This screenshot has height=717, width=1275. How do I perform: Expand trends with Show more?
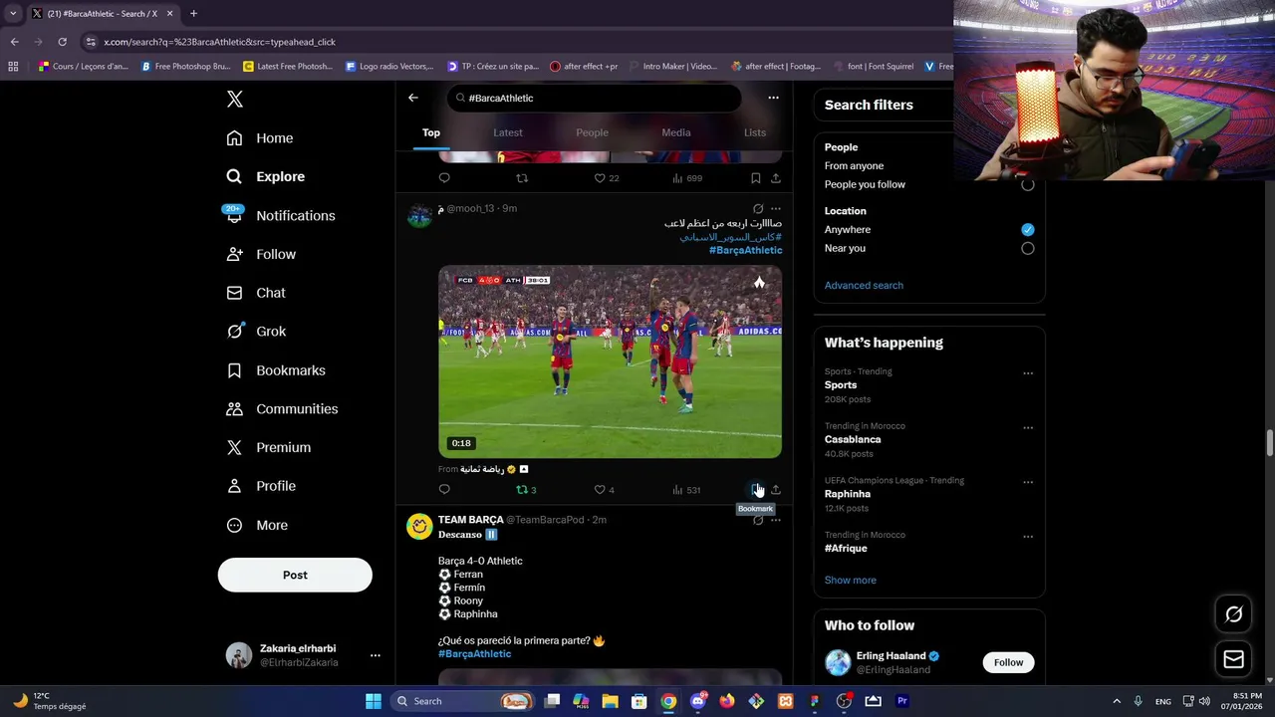(851, 580)
